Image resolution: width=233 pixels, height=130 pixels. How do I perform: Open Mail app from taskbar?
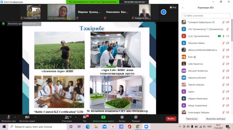[105, 127]
